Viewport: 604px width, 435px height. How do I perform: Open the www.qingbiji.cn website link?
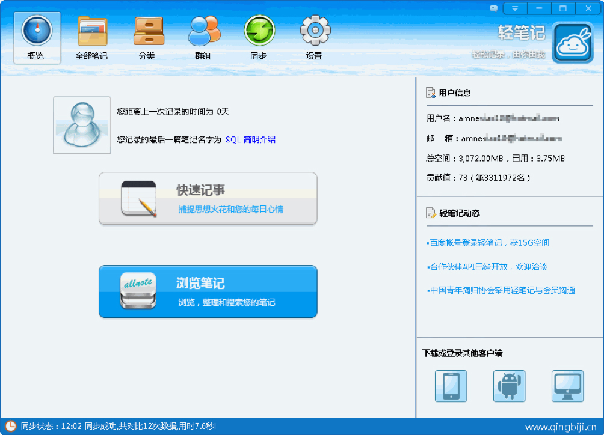click(561, 427)
